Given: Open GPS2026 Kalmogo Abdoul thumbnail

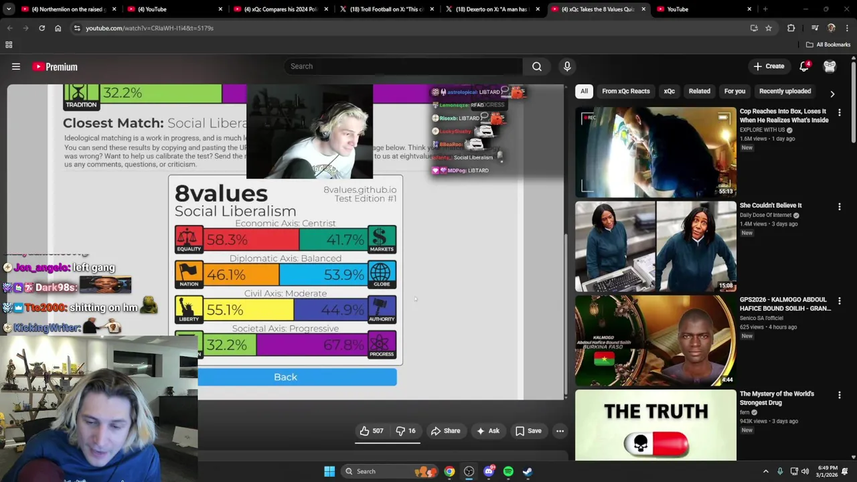Looking at the screenshot, I should pyautogui.click(x=655, y=341).
